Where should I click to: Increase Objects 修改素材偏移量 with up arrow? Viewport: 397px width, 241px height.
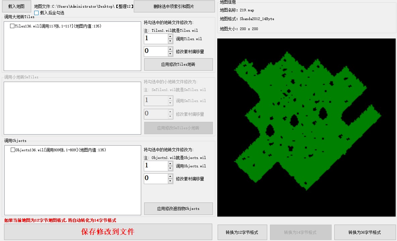pyautogui.click(x=170, y=176)
